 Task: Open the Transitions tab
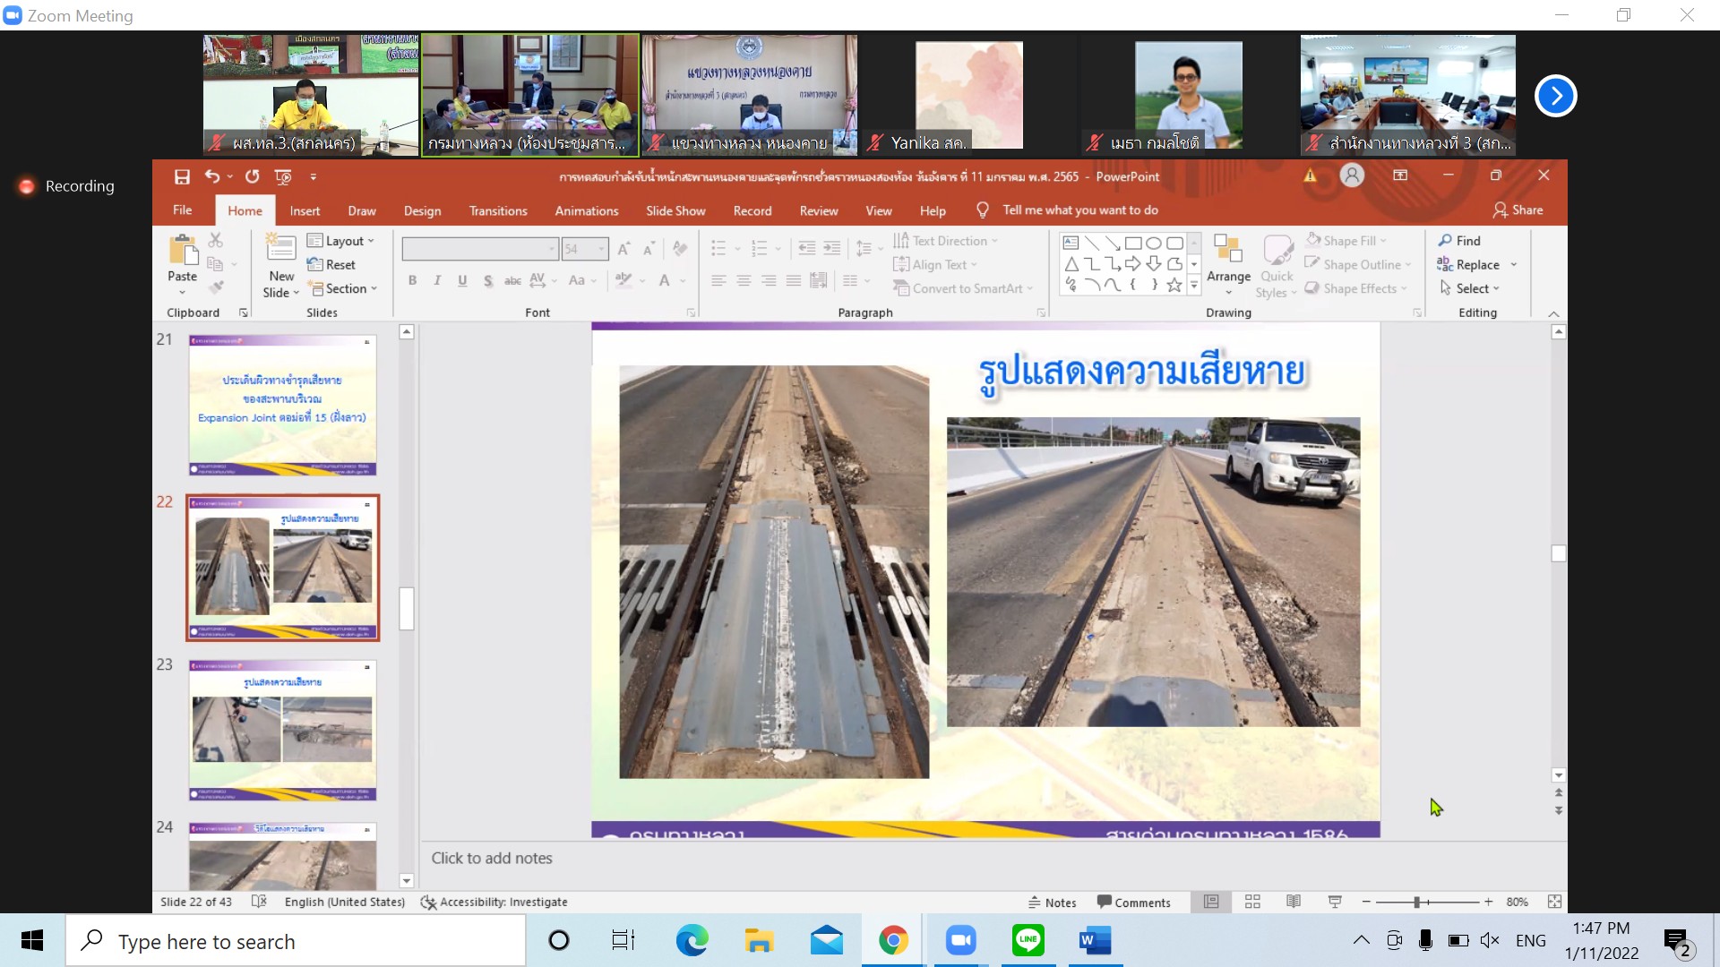[x=498, y=210]
